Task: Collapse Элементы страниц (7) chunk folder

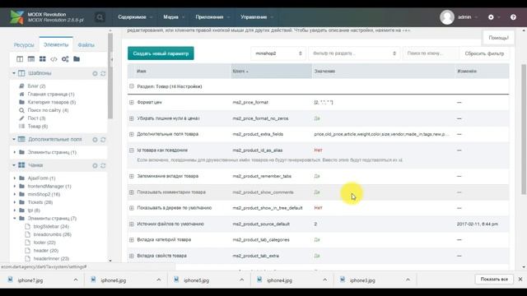Action: 15,219
